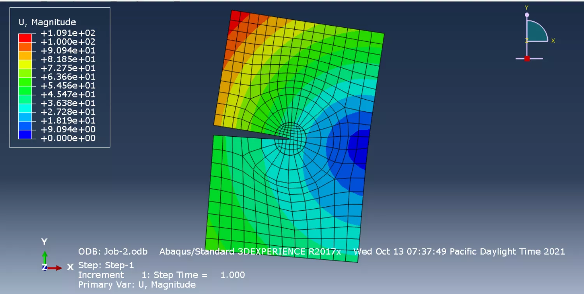Click the X label on the compass

(553, 40)
